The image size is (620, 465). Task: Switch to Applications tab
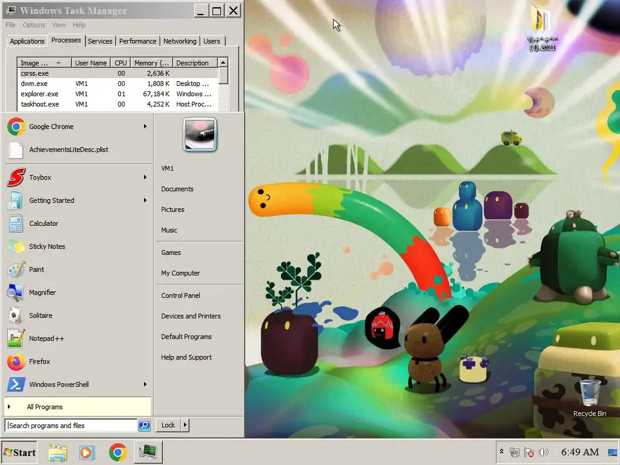tap(27, 41)
